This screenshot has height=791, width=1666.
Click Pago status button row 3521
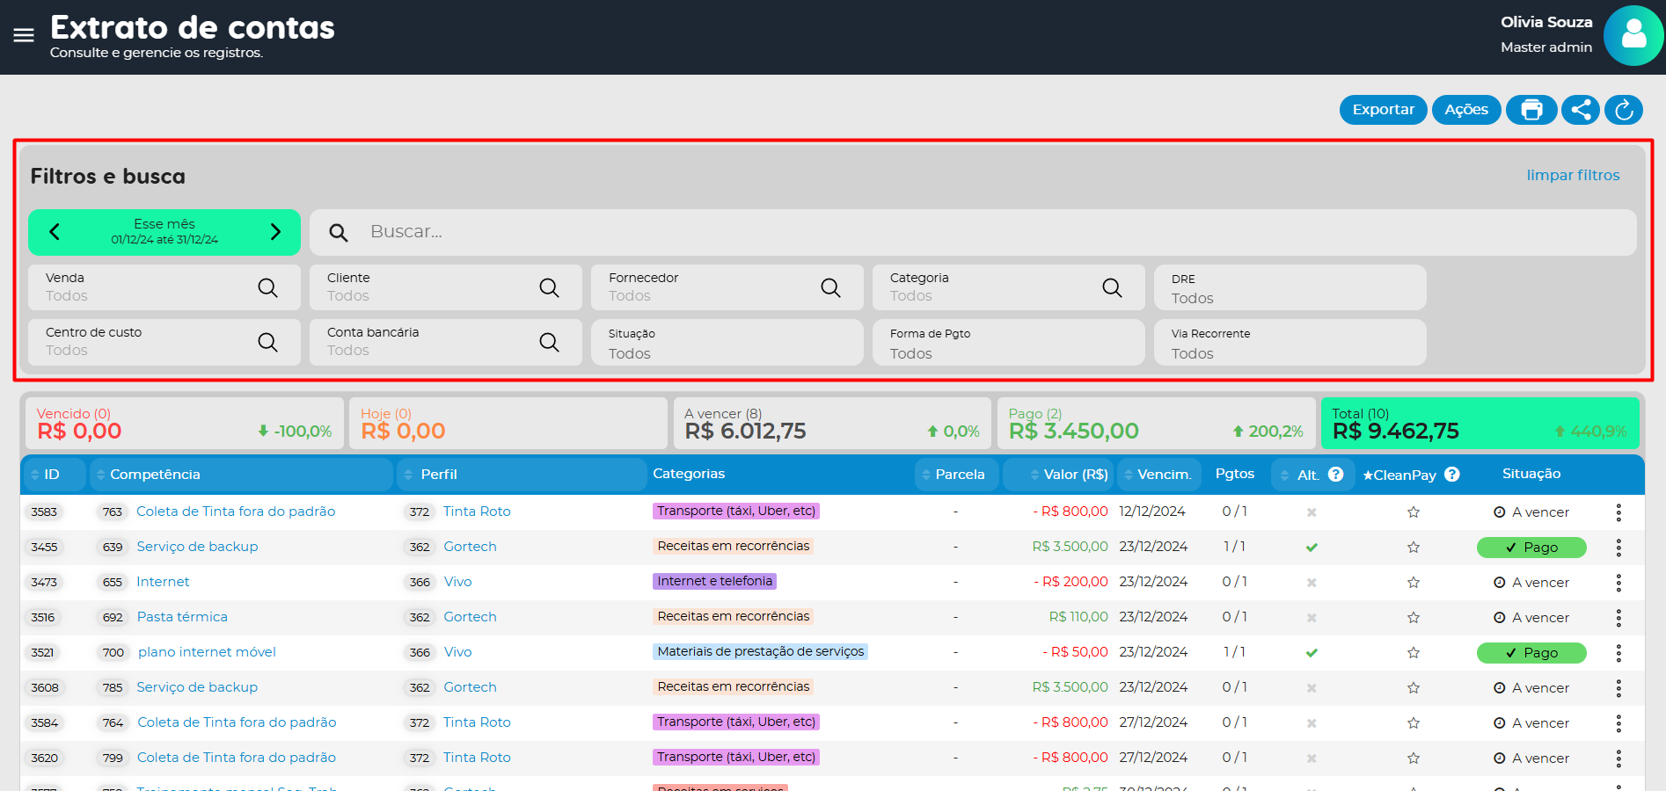click(x=1531, y=653)
